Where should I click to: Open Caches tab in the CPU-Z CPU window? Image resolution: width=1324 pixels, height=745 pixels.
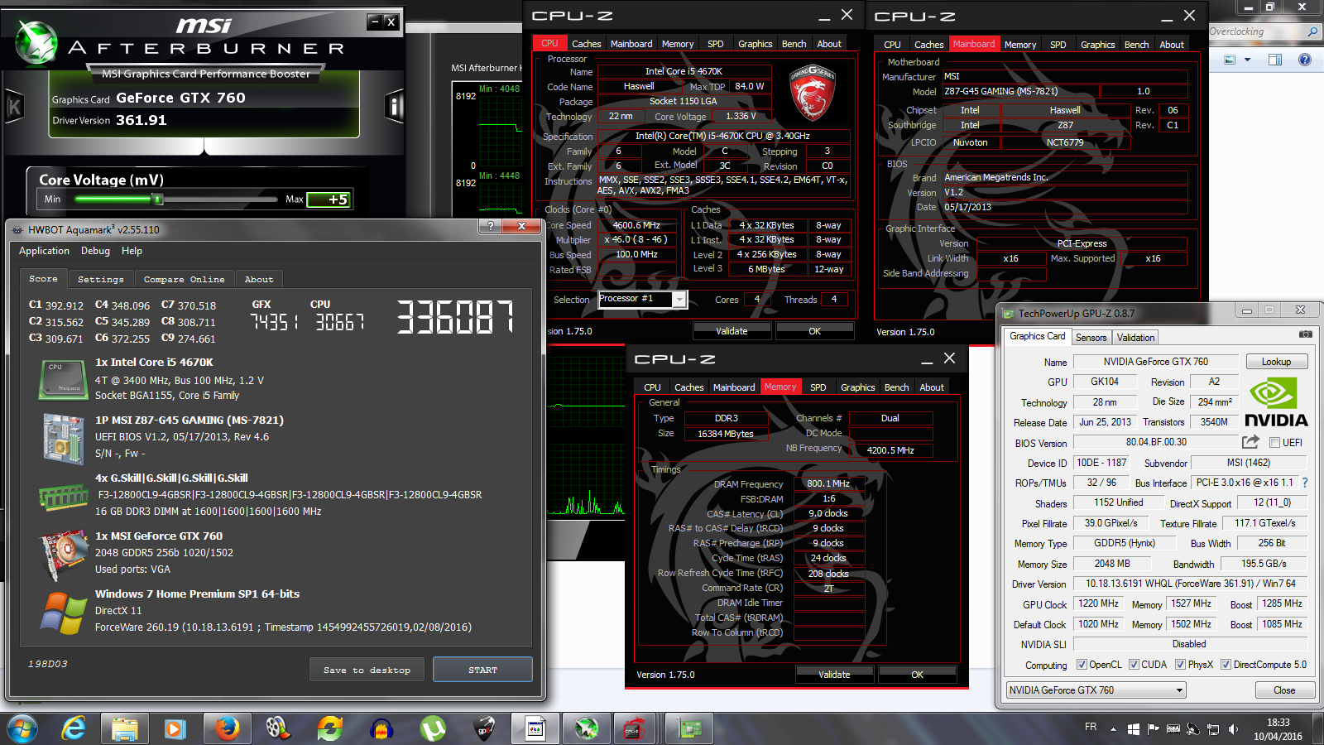pyautogui.click(x=586, y=44)
